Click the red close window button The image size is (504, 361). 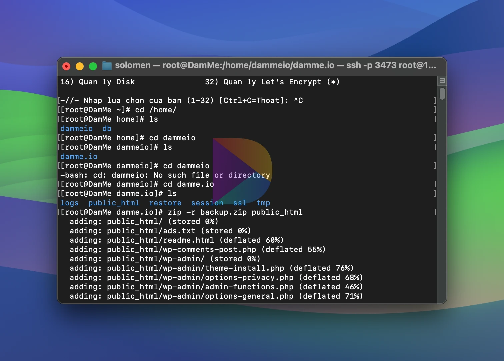coord(66,66)
